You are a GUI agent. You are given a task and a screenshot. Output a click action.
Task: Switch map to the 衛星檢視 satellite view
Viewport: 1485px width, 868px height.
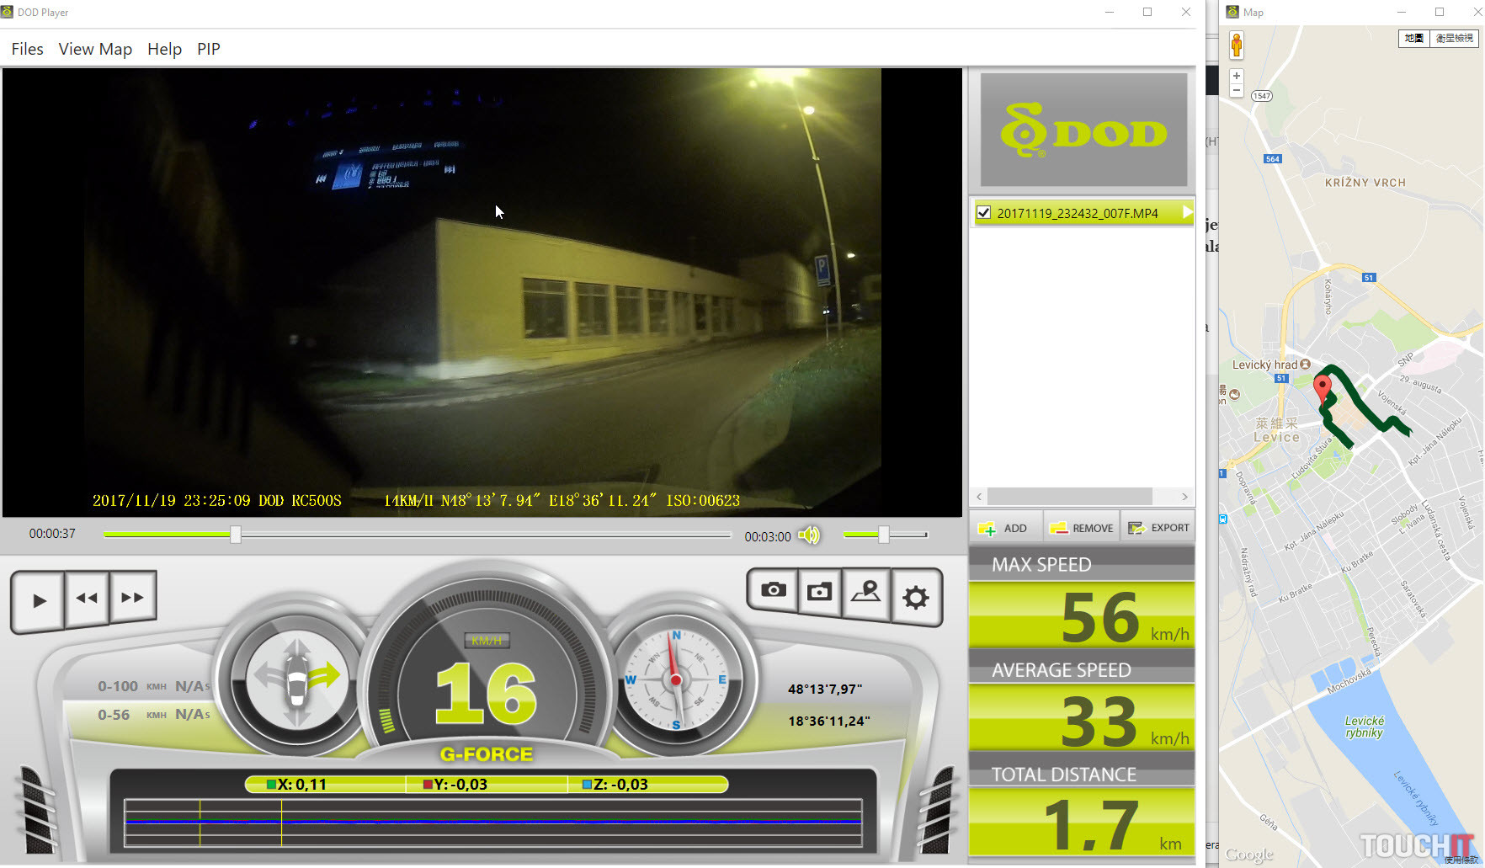(1454, 38)
